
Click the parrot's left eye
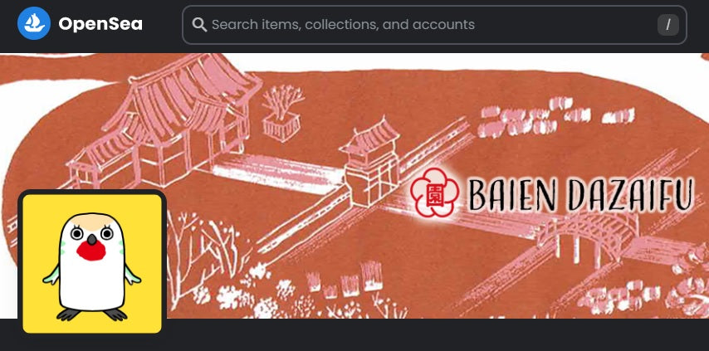[x=77, y=233]
